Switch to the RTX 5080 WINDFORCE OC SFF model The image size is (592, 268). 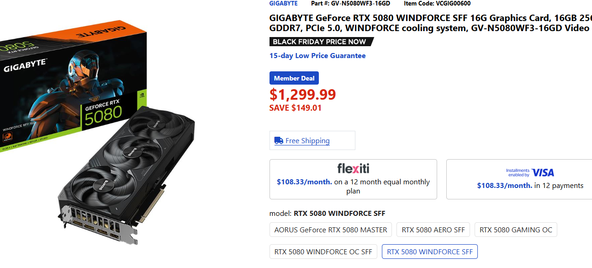[x=323, y=252]
